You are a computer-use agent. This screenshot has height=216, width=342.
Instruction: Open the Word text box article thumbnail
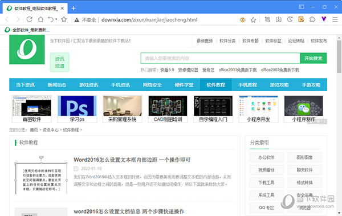click(x=41, y=175)
